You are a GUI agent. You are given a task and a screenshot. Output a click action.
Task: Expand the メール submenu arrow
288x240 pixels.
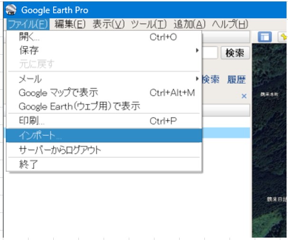click(x=197, y=79)
